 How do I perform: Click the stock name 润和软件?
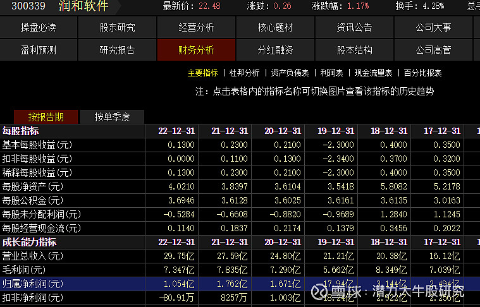pos(83,6)
